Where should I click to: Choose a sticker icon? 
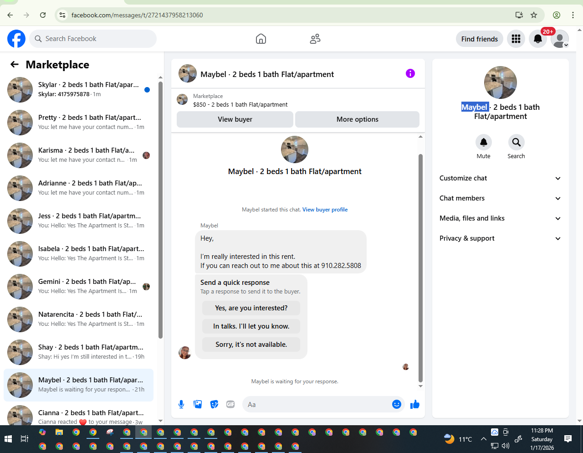point(214,404)
